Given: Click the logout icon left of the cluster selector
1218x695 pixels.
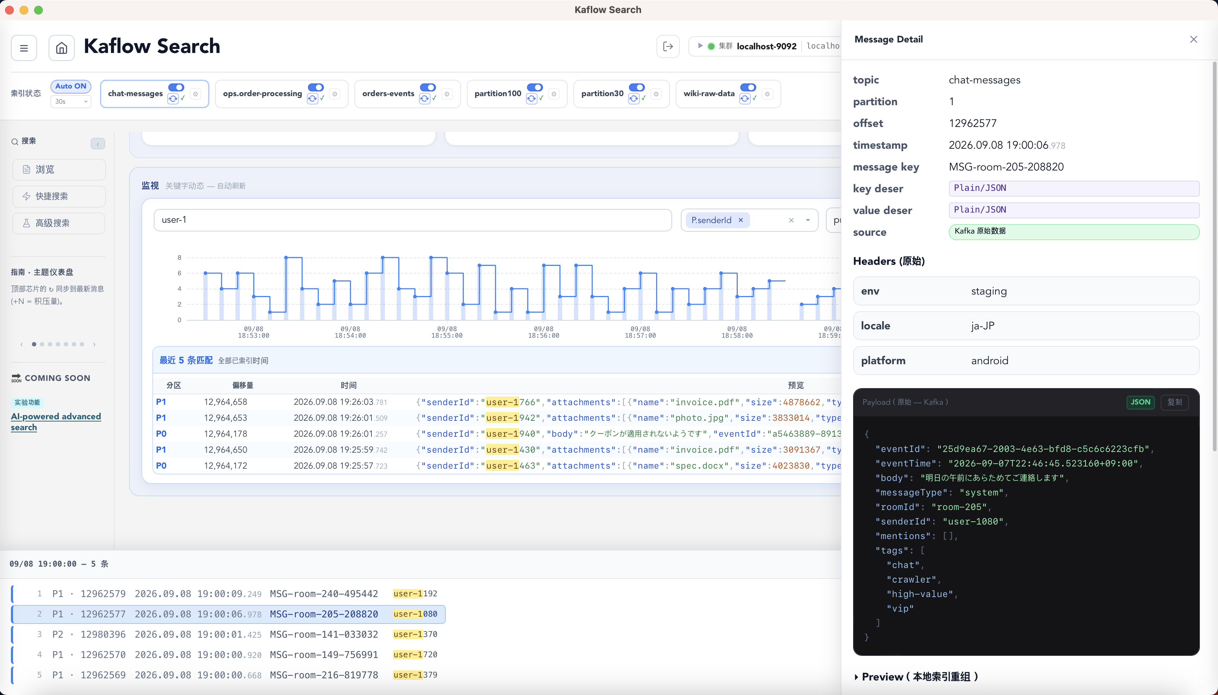Looking at the screenshot, I should pyautogui.click(x=668, y=46).
